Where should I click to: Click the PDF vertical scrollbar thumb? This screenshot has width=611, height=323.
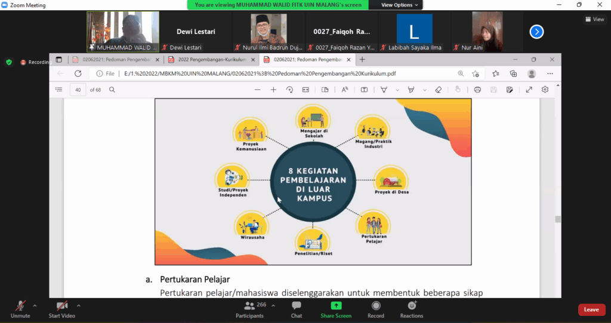(558, 219)
